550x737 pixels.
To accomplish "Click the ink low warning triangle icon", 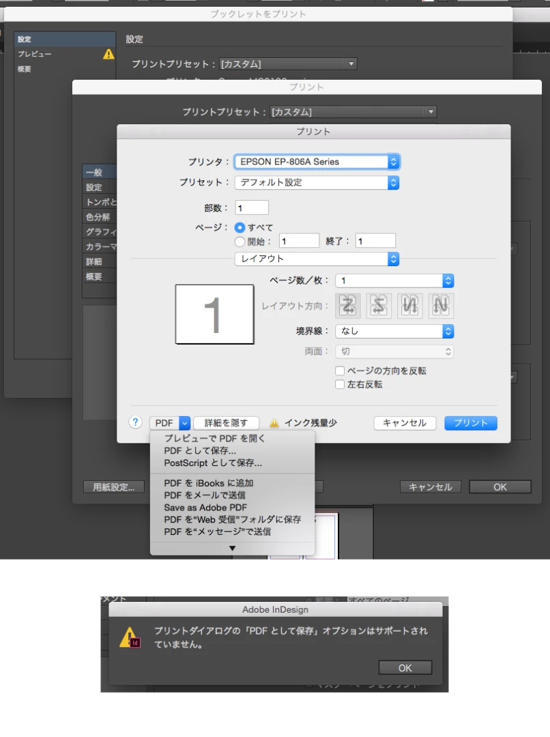I will point(274,423).
